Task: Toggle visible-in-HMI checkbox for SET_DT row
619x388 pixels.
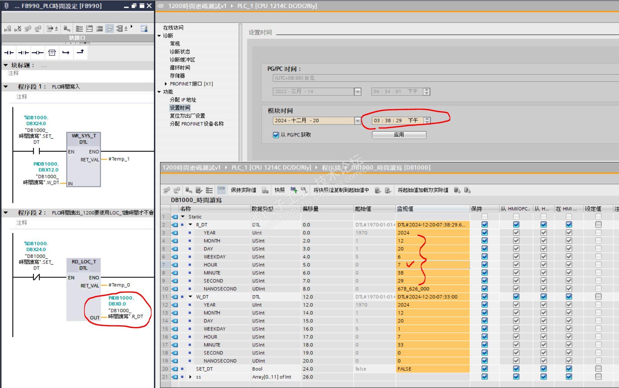Action: (569, 369)
